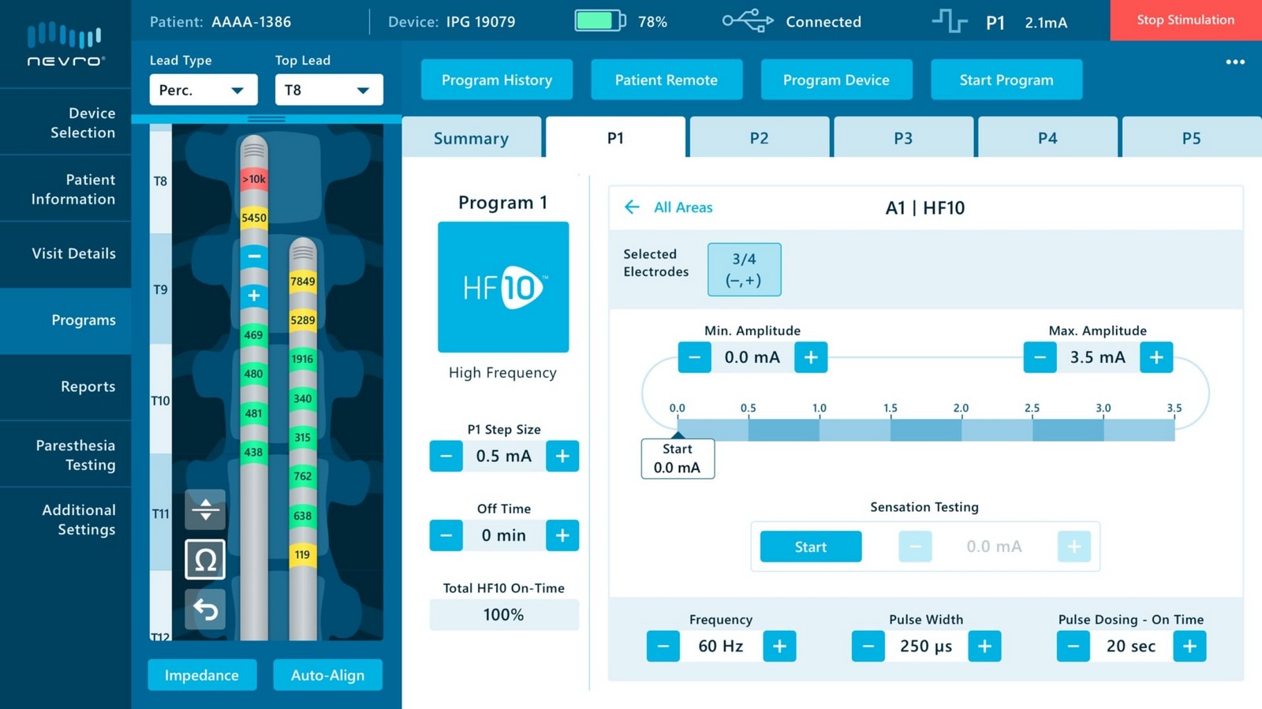Click the undo arrow icon on lead view
This screenshot has height=709, width=1262.
point(205,610)
